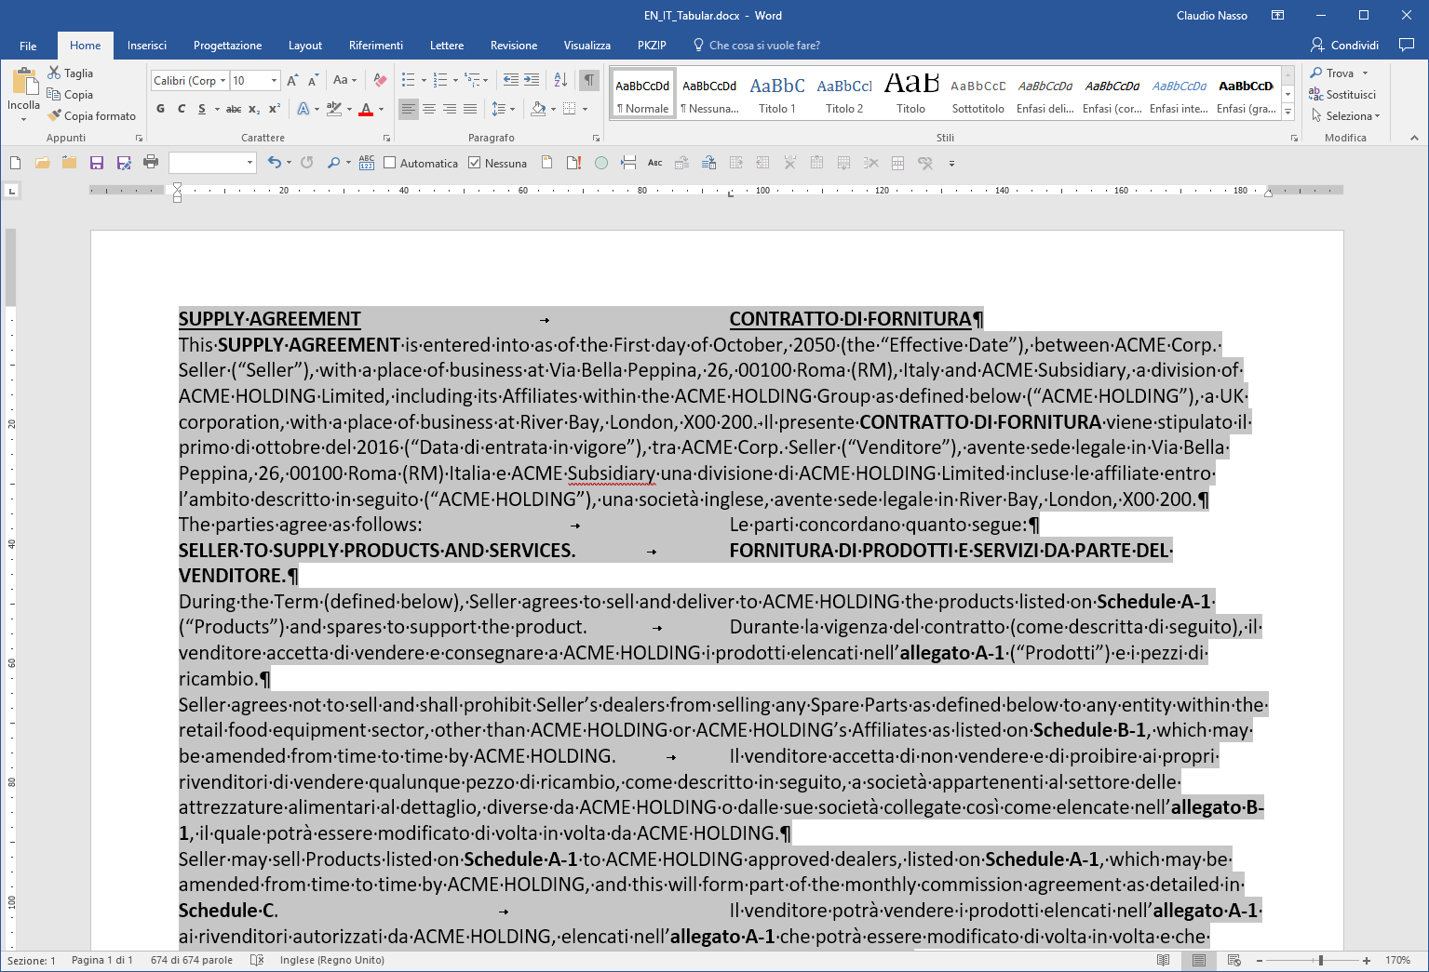Save the document with the floppy icon
Image resolution: width=1429 pixels, height=972 pixels.
[x=97, y=163]
